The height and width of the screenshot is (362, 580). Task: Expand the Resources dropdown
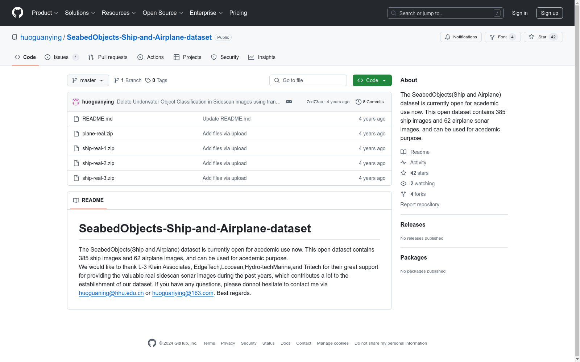point(119,13)
